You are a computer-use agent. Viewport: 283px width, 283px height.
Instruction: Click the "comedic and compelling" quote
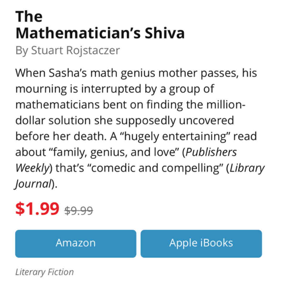pos(145,168)
